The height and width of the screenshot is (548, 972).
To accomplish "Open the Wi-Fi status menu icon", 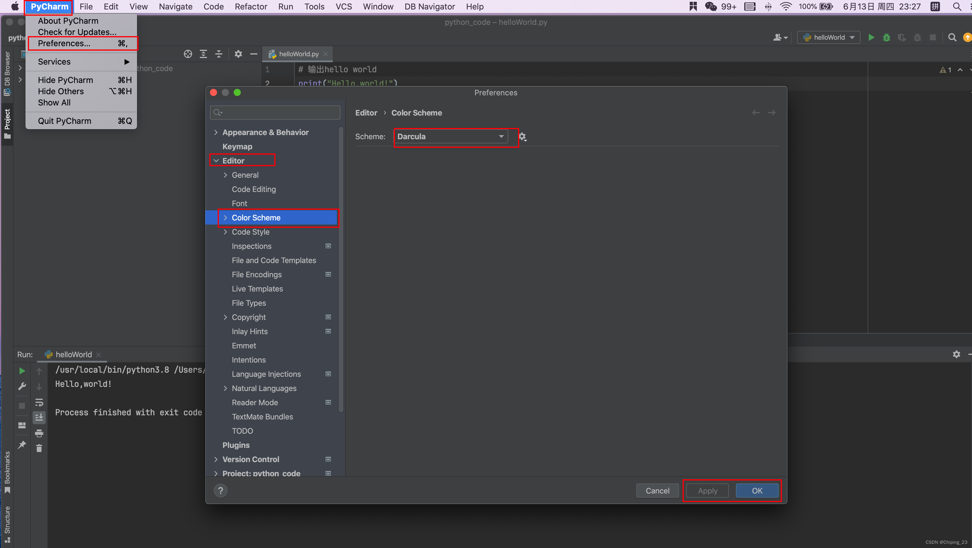I will click(786, 7).
